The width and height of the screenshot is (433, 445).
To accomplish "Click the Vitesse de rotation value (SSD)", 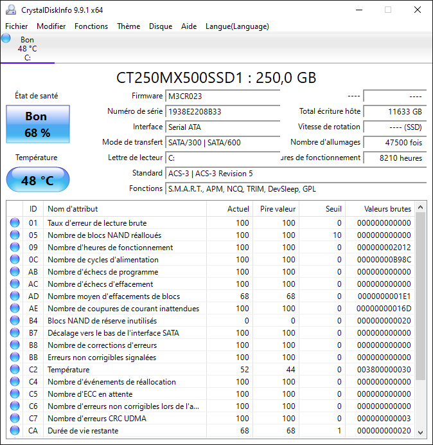I will tap(394, 127).
